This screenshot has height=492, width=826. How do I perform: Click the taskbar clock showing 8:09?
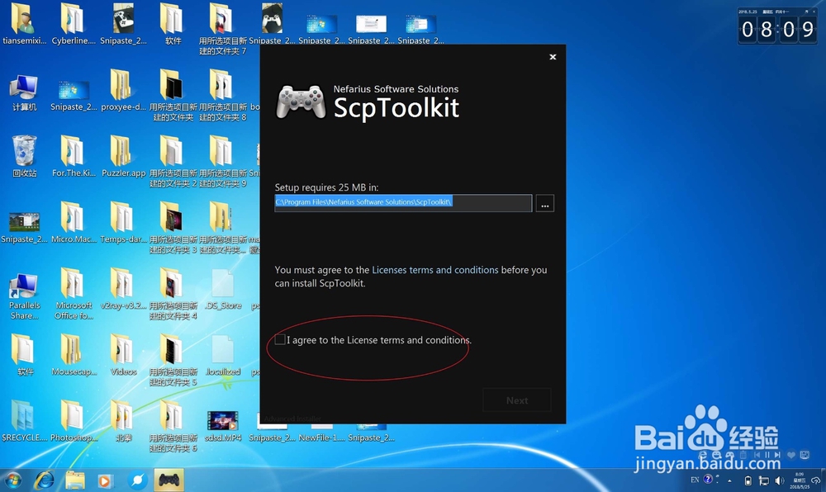point(799,480)
